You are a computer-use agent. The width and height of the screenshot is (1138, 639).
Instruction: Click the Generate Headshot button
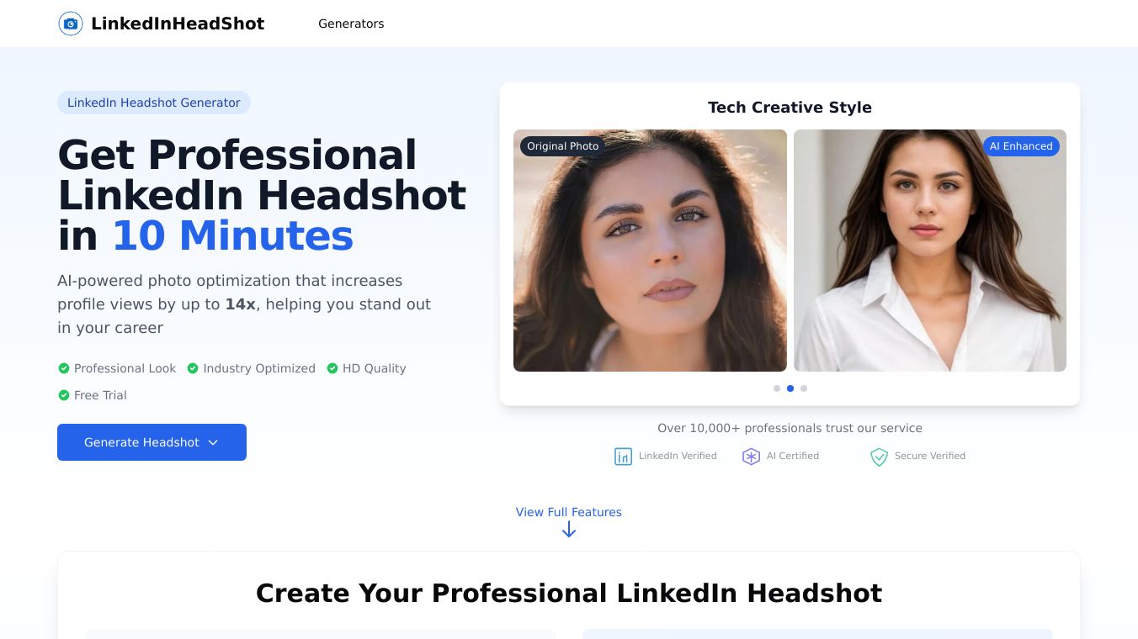tap(152, 442)
